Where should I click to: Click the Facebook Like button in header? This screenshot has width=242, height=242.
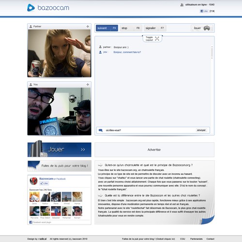pos(204,11)
